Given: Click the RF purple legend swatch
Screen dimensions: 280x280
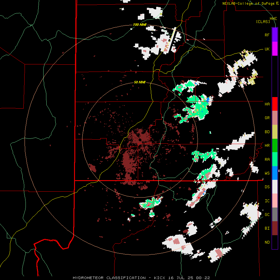Looking at the screenshot, I should pyautogui.click(x=275, y=35).
